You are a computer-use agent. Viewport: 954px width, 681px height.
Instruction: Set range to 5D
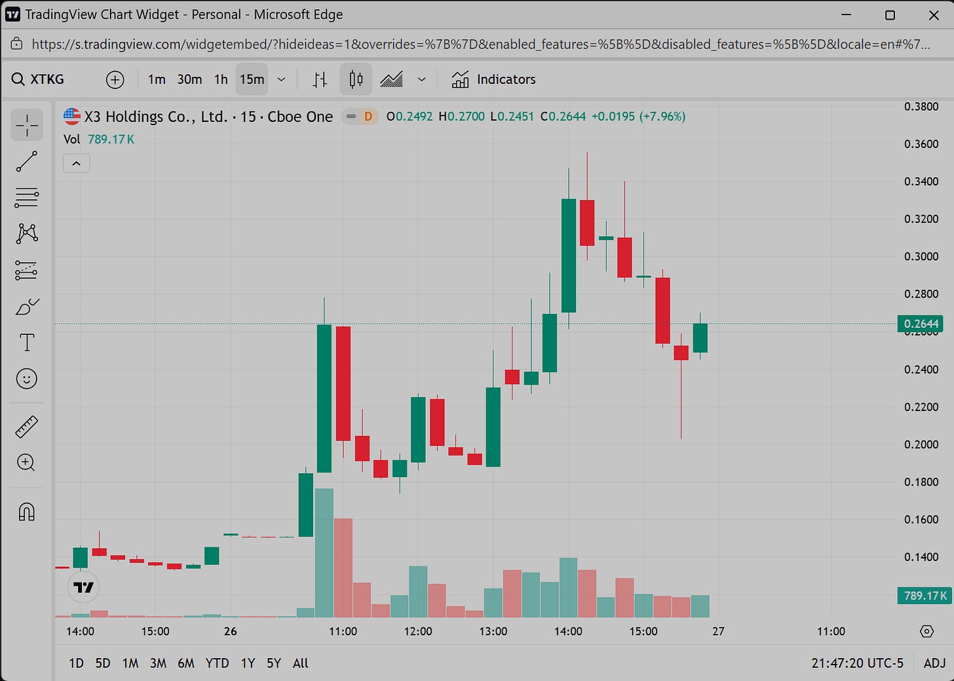tap(103, 663)
